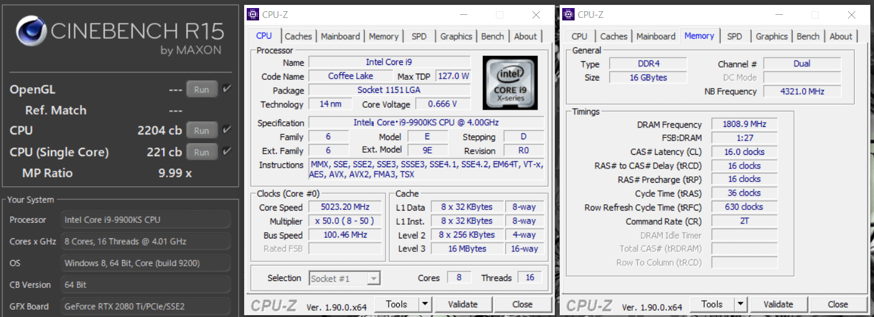Viewport: 874px width, 317px height.
Task: Click the MP Ratio value 9.99 x
Action: click(x=175, y=173)
